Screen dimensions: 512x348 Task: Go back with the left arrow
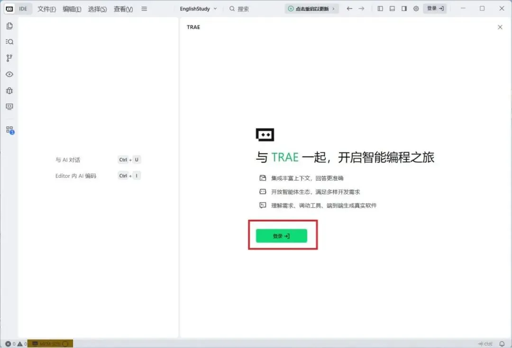coord(349,9)
